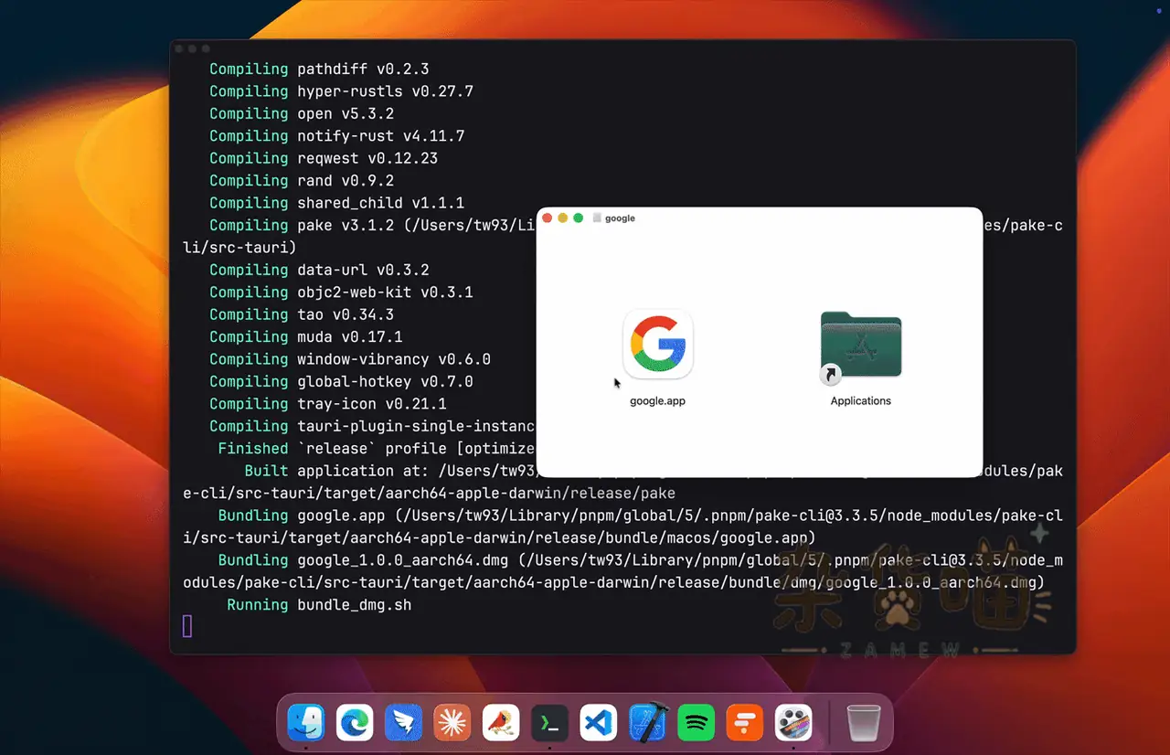
Task: Click the 'Compiling objc2-web-kit v0.3.1' line
Action: [341, 292]
